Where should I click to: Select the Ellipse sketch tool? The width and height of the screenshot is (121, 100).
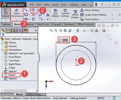tap(41, 15)
